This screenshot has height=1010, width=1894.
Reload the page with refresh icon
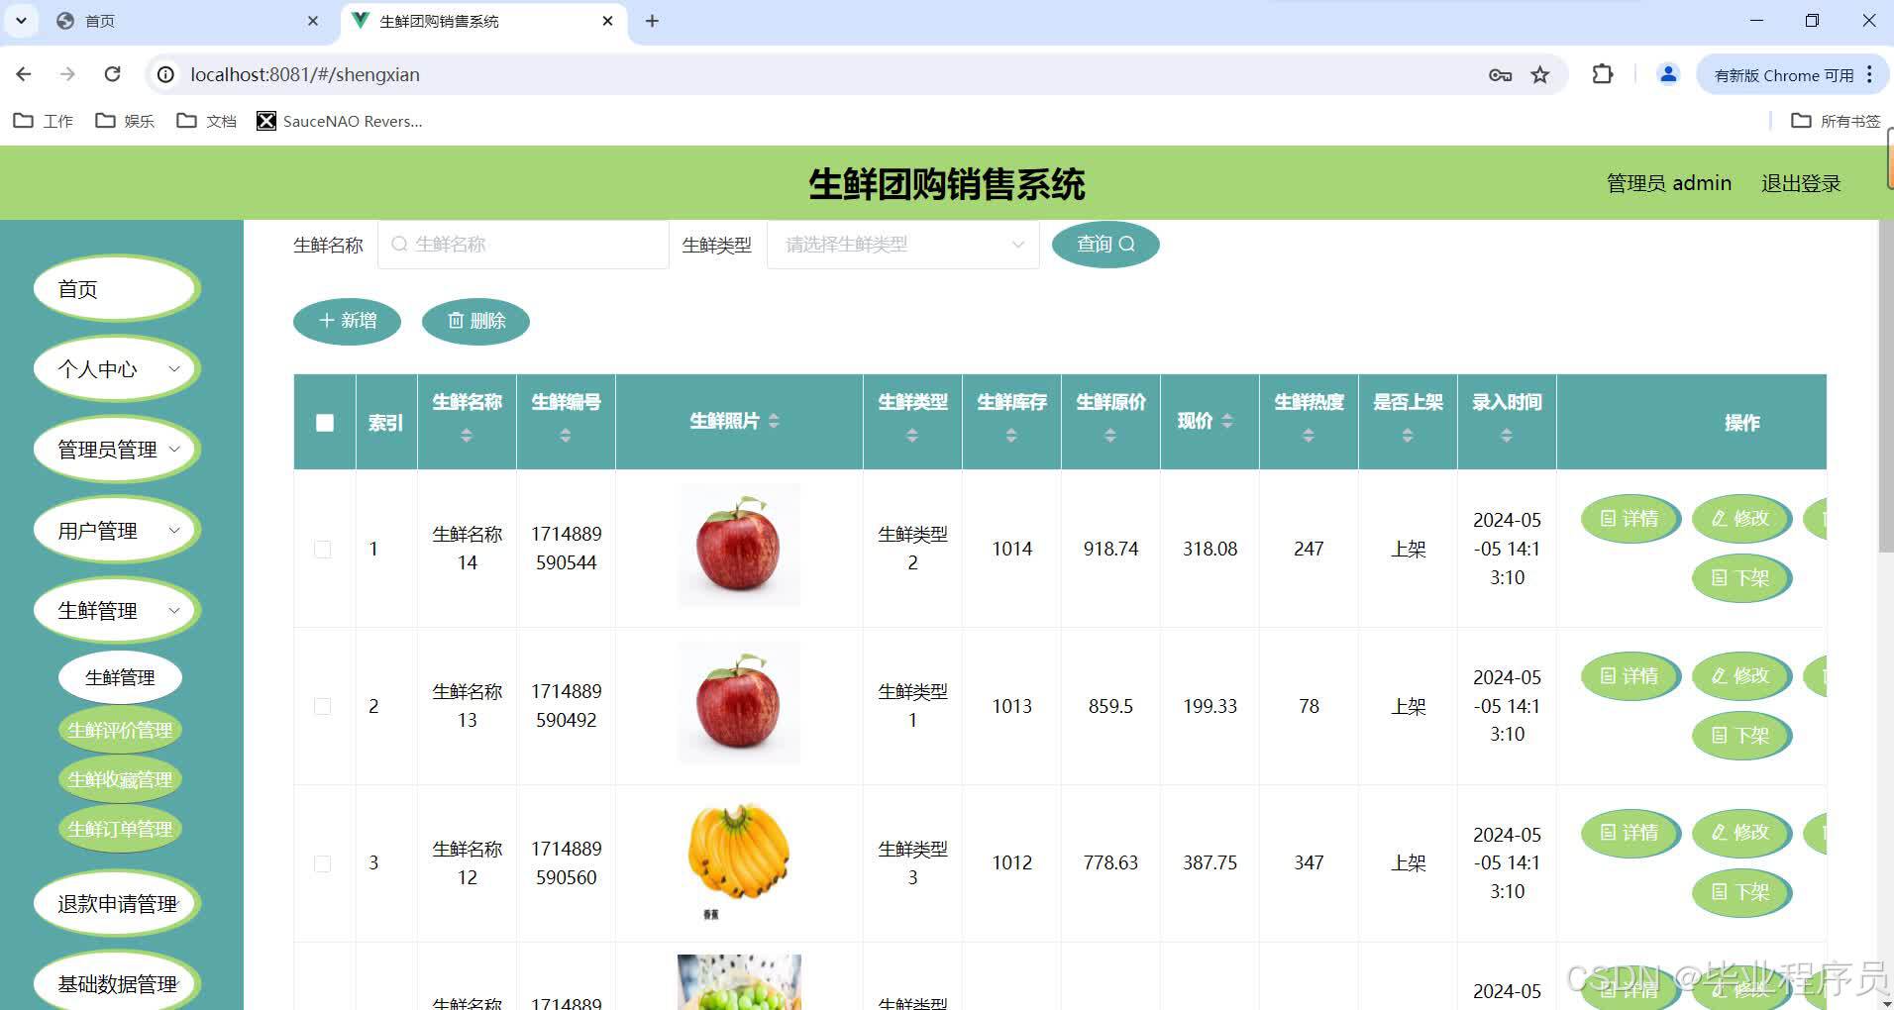point(113,74)
